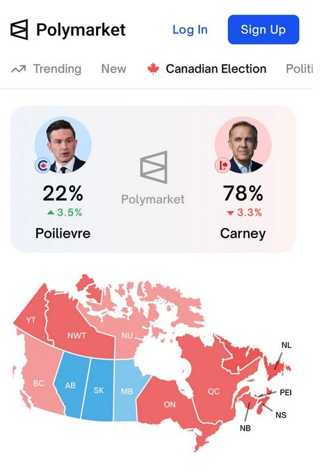Select Ontario (ON) on the map

pyautogui.click(x=170, y=405)
